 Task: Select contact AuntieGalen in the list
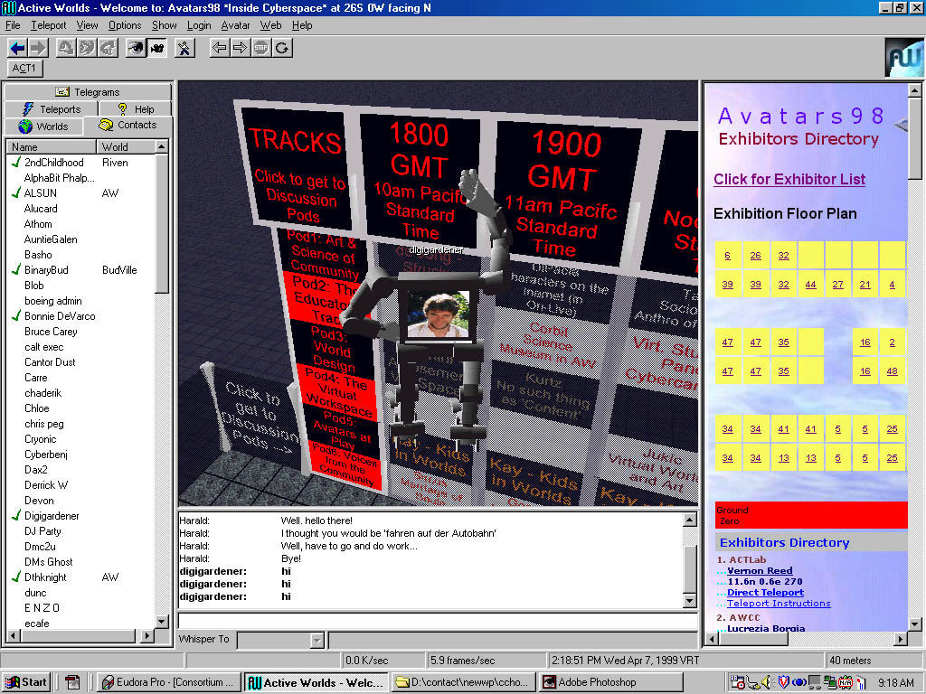pos(51,239)
